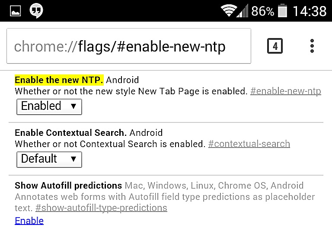Tap the highlighted Enable the new NTP title
Viewport: 332px width, 231px height.
(x=59, y=80)
